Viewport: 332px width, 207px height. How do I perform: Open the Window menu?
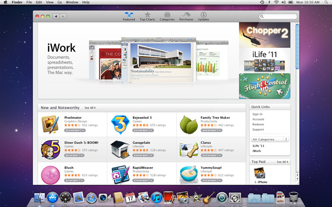72,3
